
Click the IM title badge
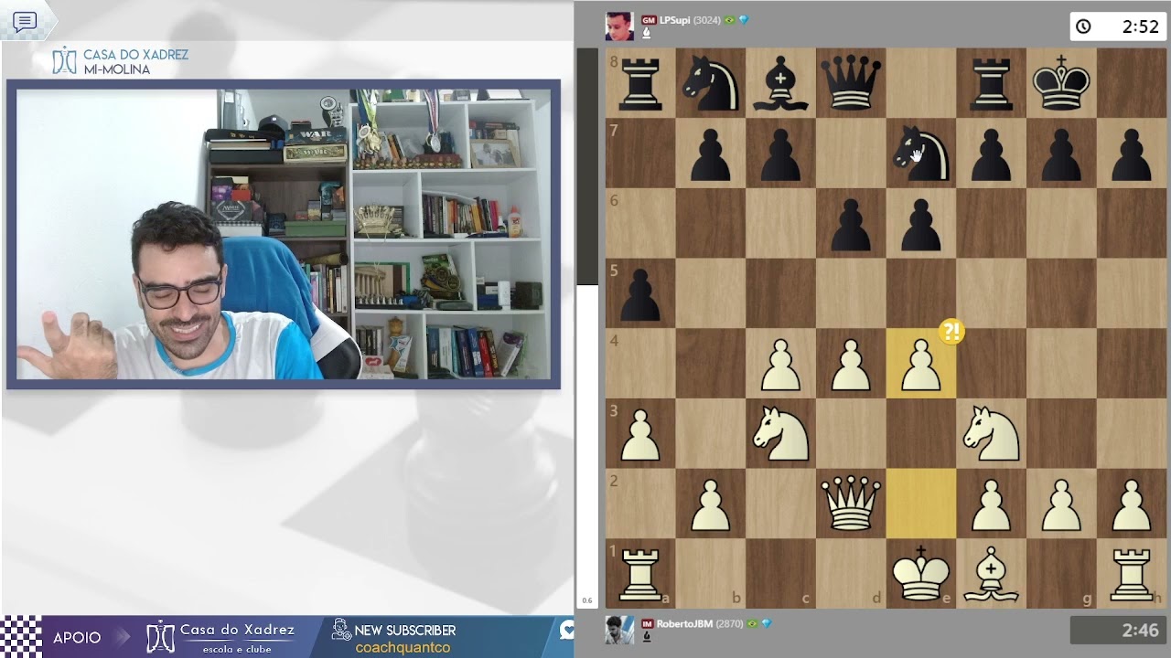tap(648, 623)
